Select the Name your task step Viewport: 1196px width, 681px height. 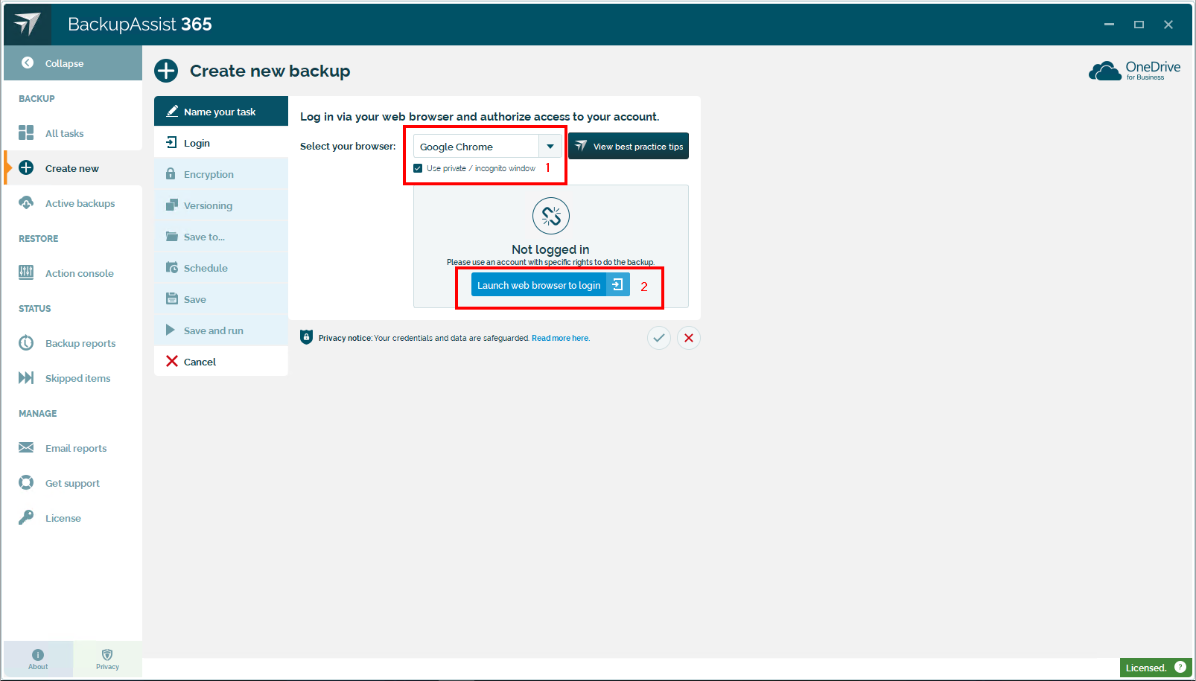[x=221, y=112]
